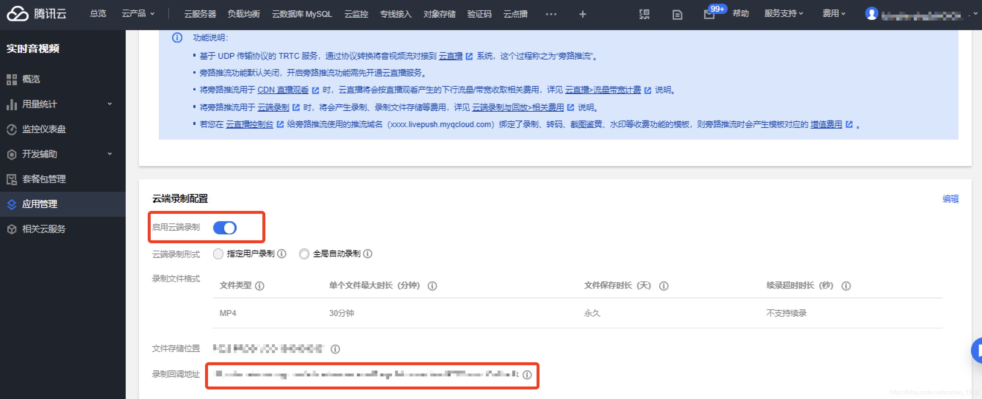This screenshot has width=982, height=399.
Task: Click the user avatar icon
Action: click(x=871, y=14)
